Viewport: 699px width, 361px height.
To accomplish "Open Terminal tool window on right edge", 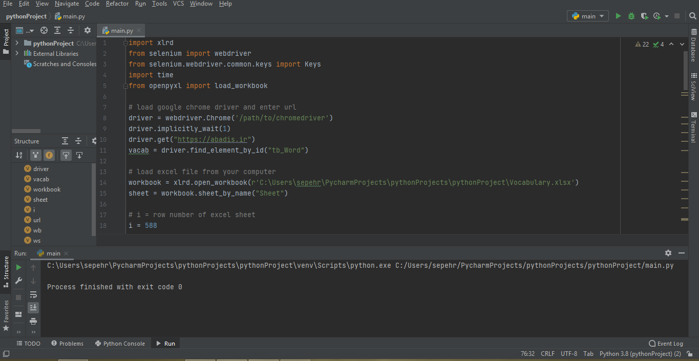I will pos(693,127).
